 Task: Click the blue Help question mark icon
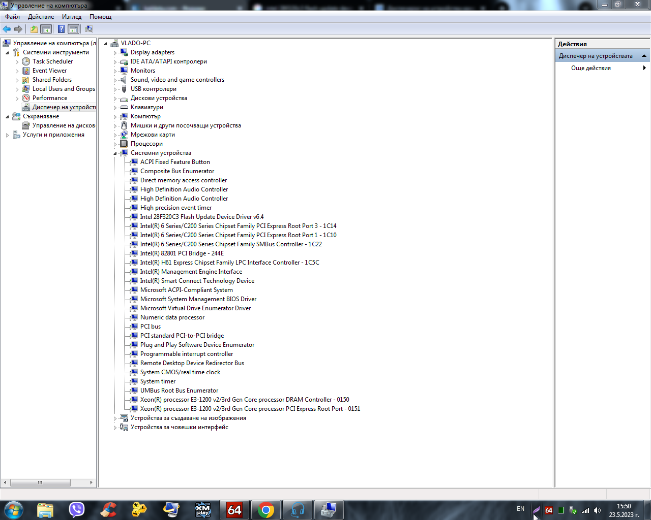point(61,29)
